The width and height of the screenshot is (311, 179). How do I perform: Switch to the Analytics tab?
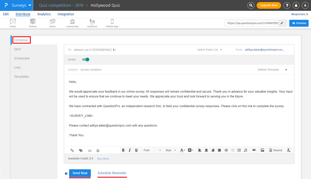(x=44, y=14)
